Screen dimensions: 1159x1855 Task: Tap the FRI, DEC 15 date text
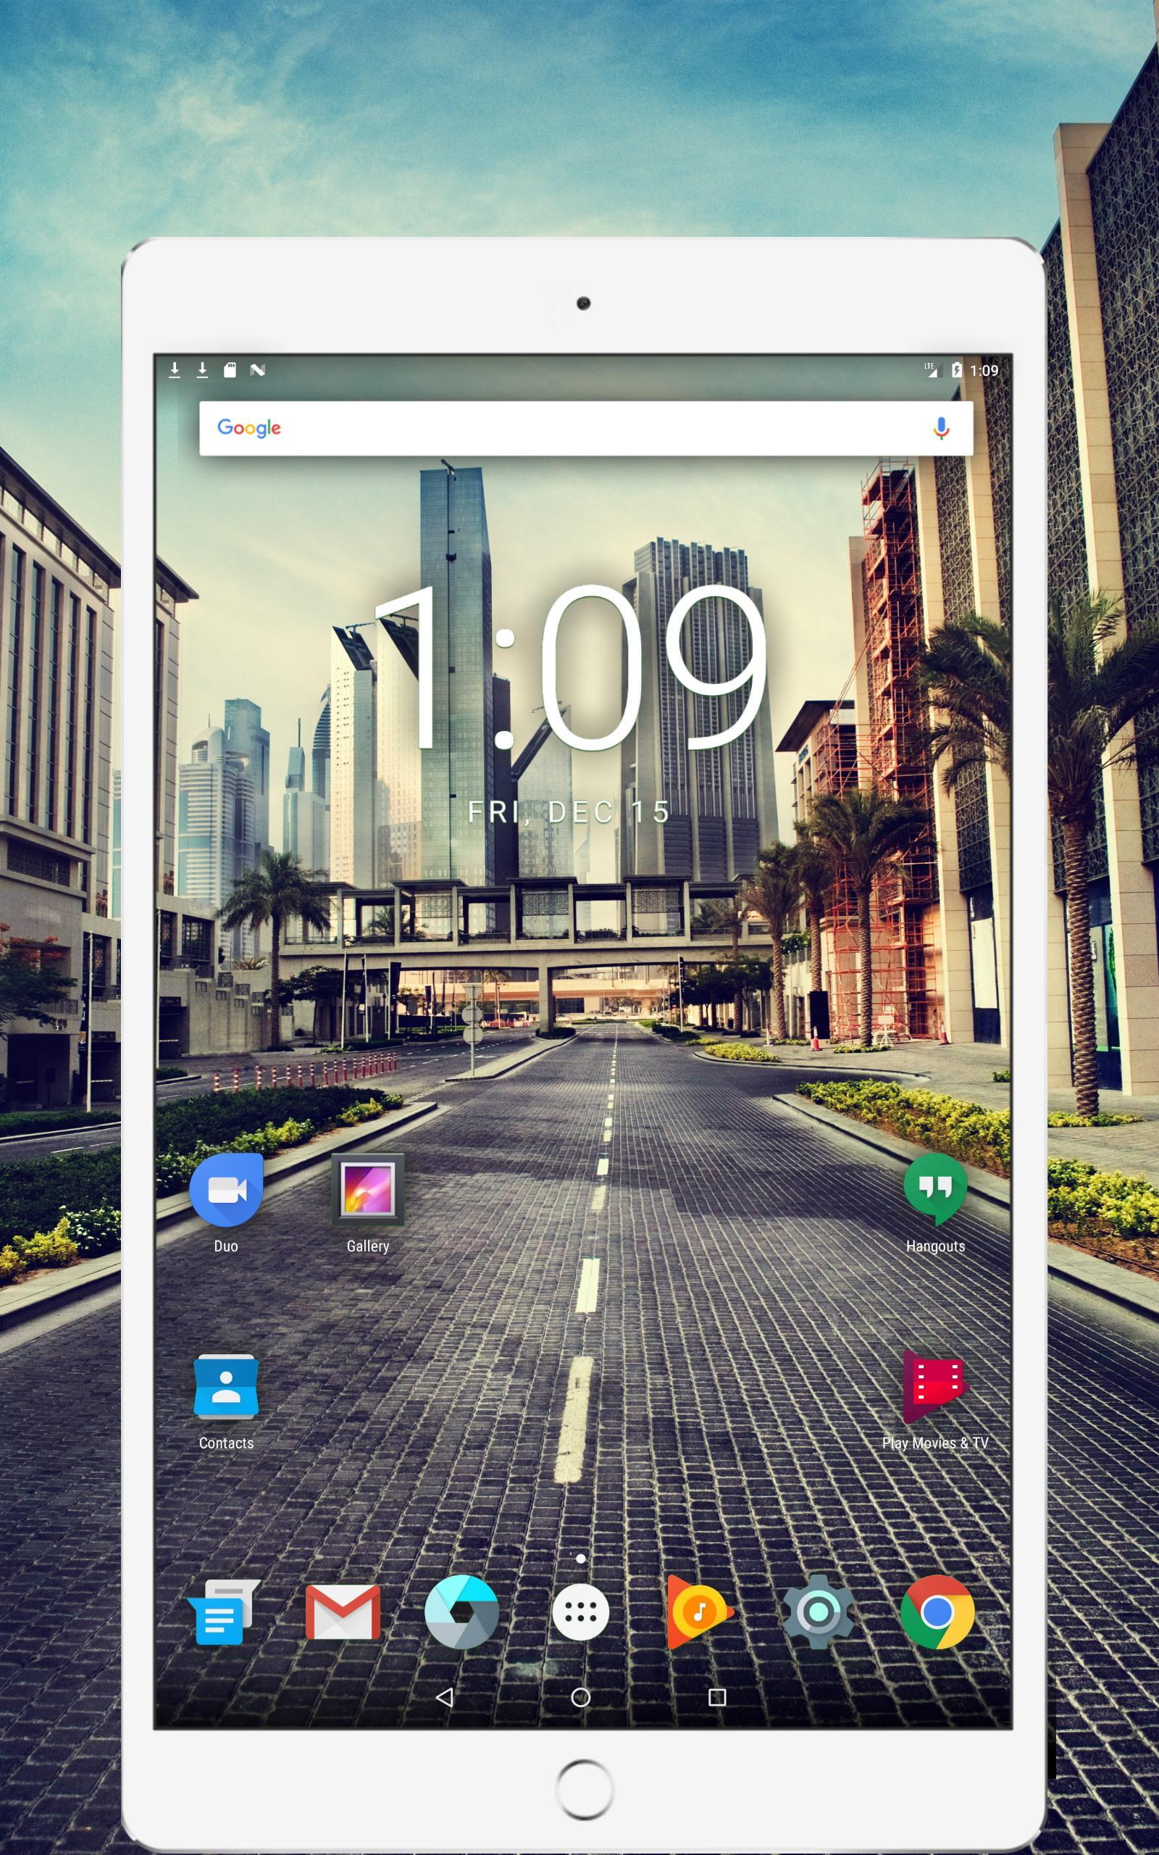pos(569,812)
